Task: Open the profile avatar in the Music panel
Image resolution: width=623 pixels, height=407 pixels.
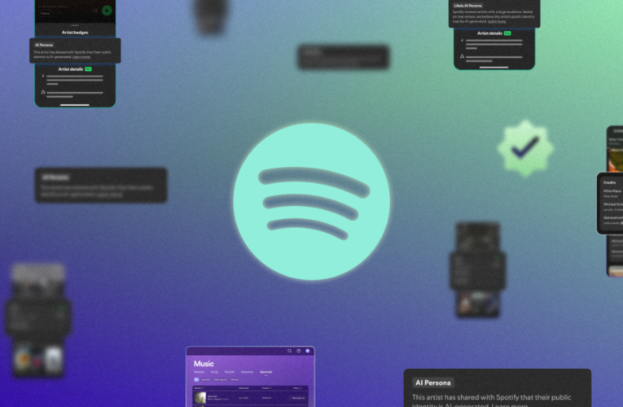Action: pos(308,351)
